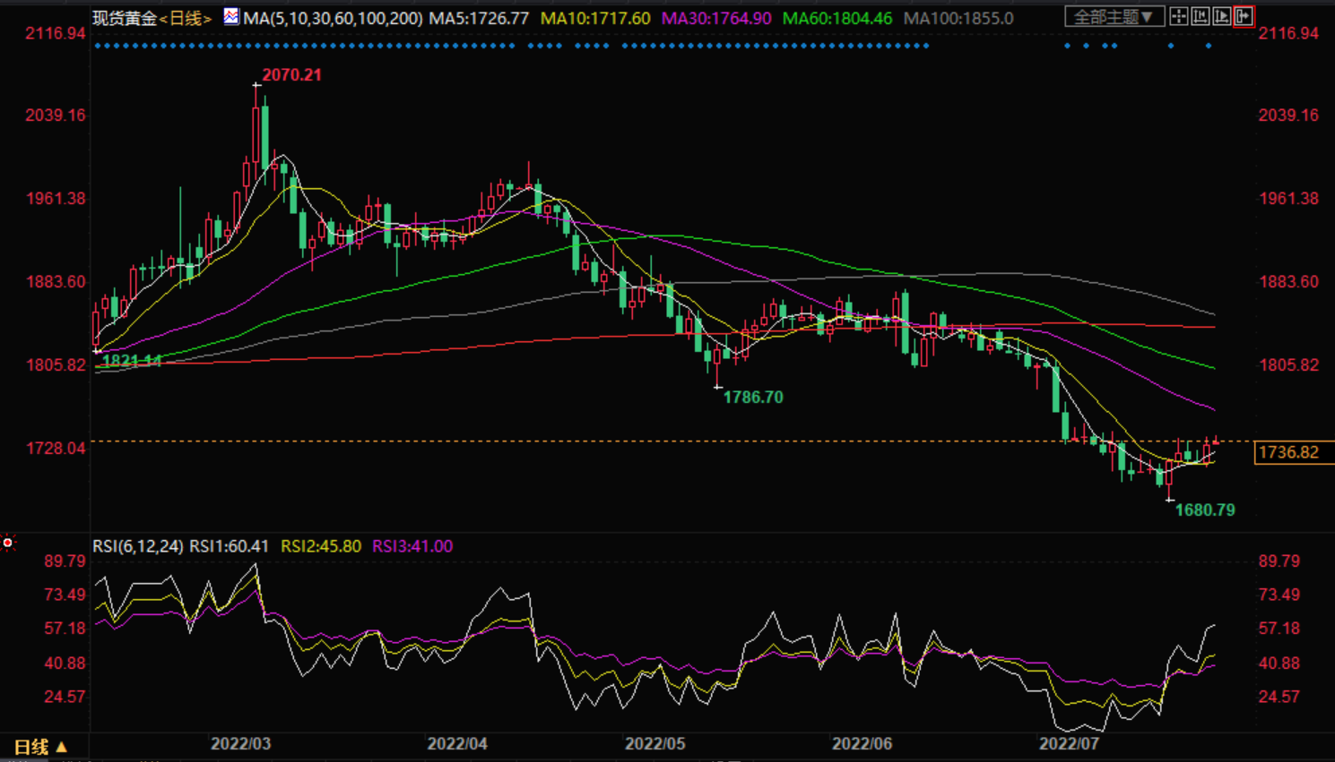The width and height of the screenshot is (1335, 762).
Task: Click the MA indicator chart icon
Action: 231,16
